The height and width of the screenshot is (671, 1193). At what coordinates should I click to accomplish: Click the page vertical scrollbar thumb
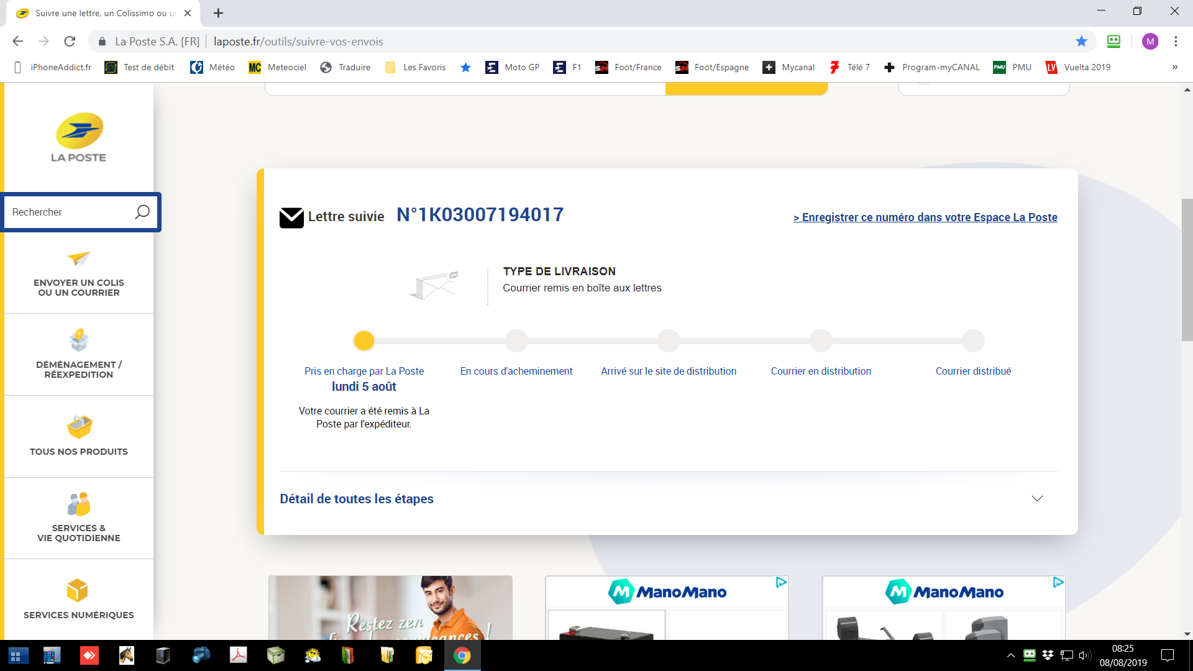click(x=1187, y=270)
